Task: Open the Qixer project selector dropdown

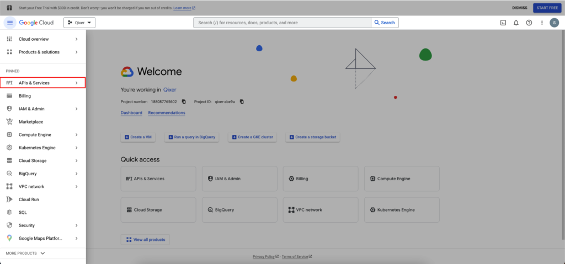Action: tap(79, 23)
